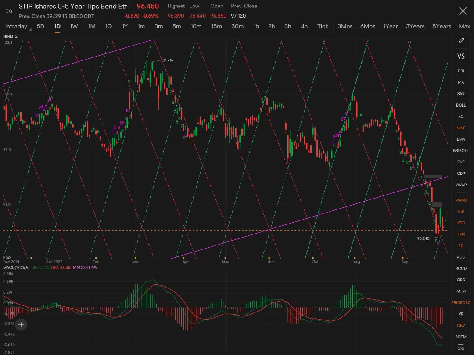Viewport: 474px width, 355px height.
Task: Show the 6Mos range
Action: (x=368, y=26)
